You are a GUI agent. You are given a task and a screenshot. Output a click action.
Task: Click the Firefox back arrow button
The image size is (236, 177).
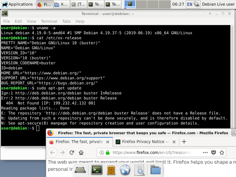click(53, 153)
